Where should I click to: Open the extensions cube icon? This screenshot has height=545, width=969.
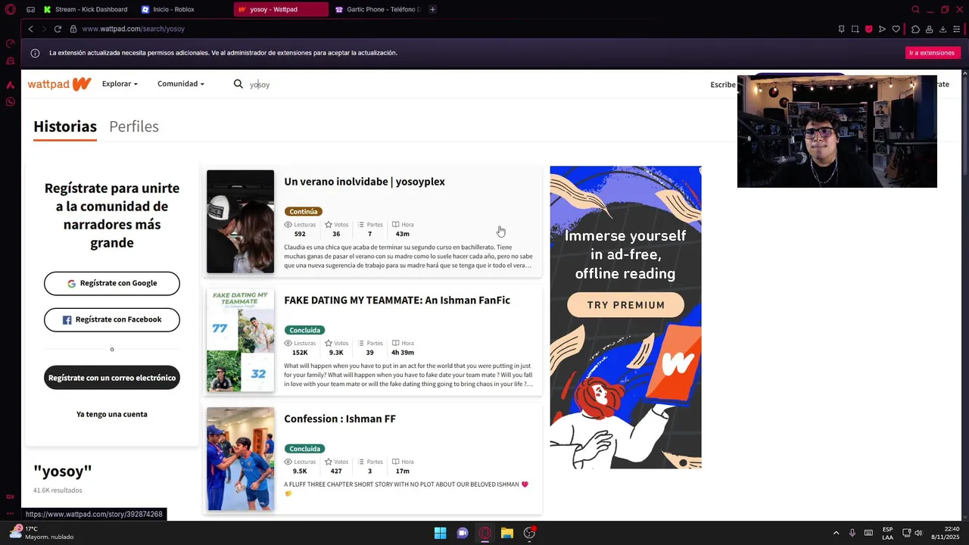[915, 29]
